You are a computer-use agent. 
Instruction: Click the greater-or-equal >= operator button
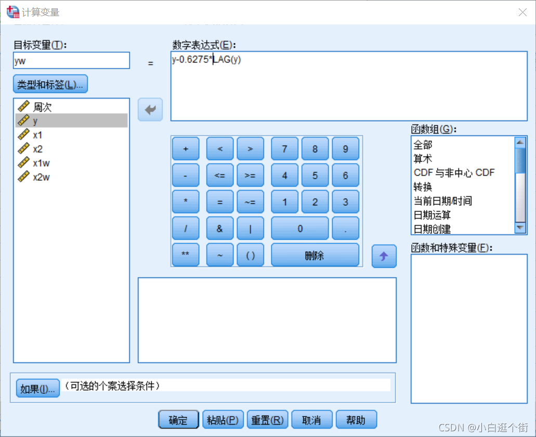click(251, 175)
